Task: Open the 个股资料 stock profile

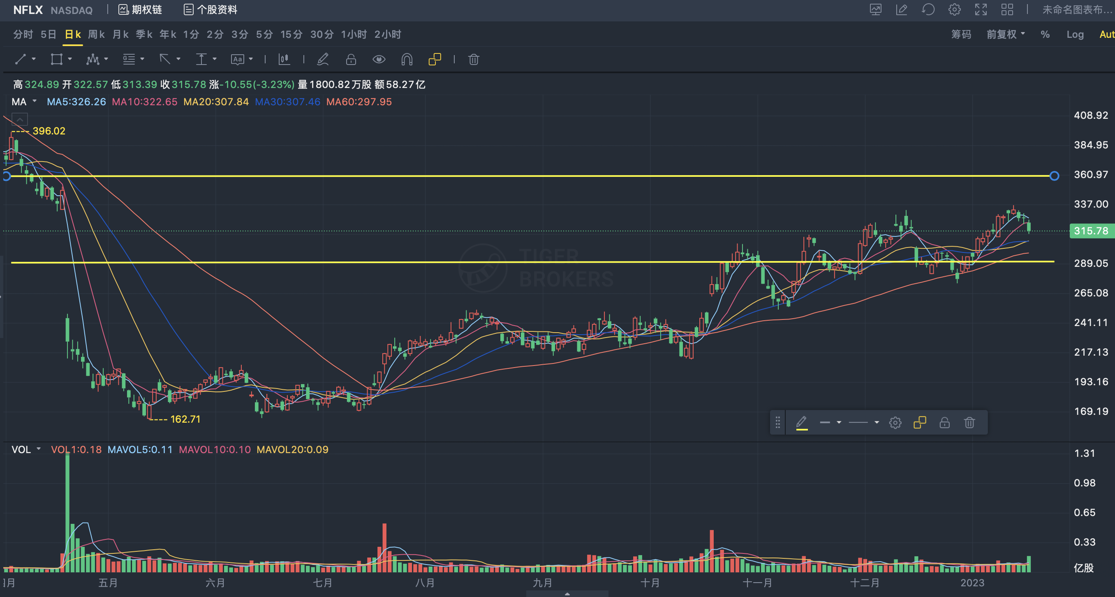Action: [x=211, y=9]
